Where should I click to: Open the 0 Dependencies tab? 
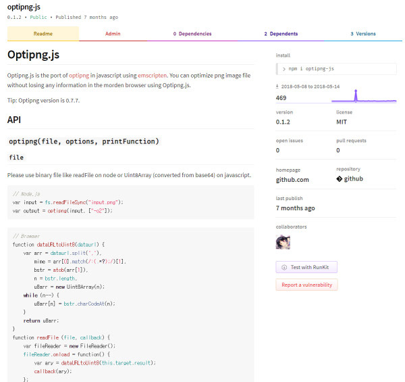(x=192, y=34)
